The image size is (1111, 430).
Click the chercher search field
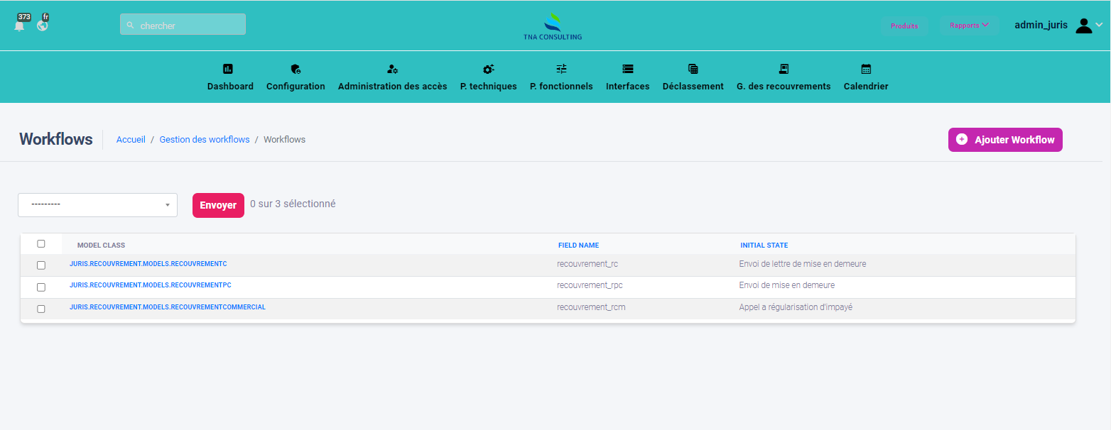pyautogui.click(x=183, y=25)
